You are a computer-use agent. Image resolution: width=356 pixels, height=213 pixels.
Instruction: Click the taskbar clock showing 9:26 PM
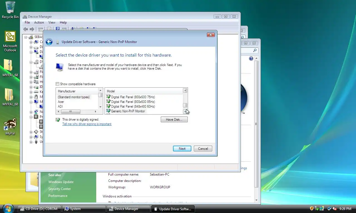click(345, 209)
